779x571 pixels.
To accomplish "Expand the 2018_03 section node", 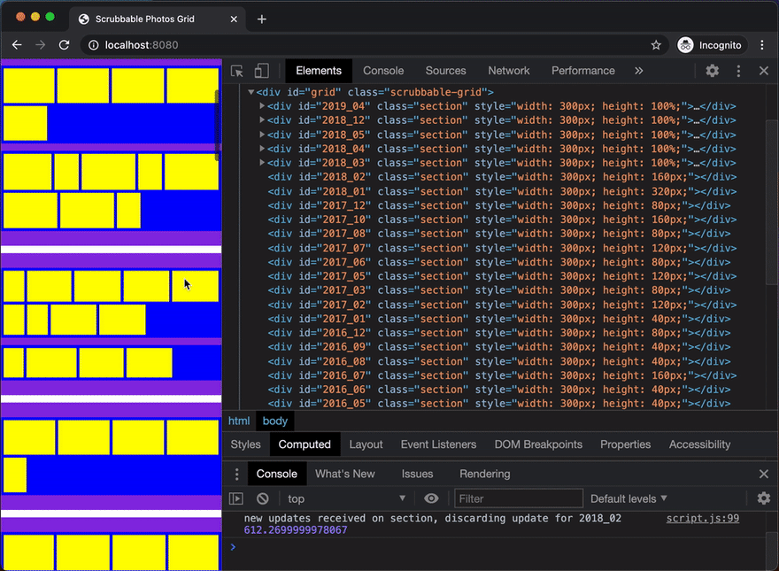I will [262, 162].
